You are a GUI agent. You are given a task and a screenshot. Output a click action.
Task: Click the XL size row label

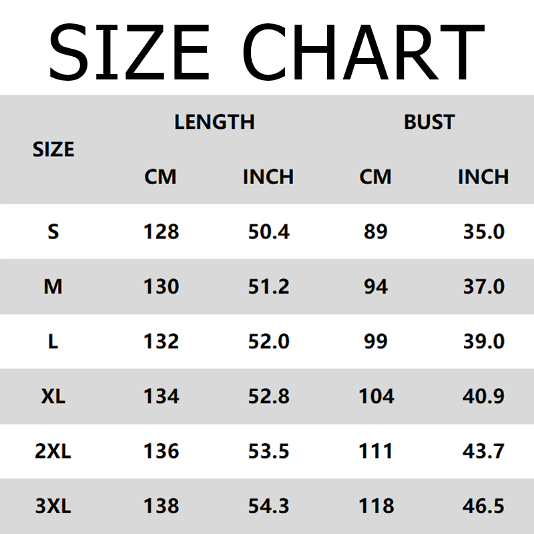53,396
